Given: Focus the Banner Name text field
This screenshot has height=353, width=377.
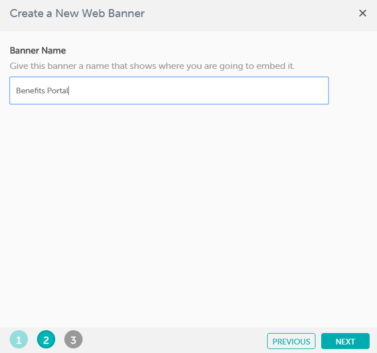Looking at the screenshot, I should coord(169,91).
